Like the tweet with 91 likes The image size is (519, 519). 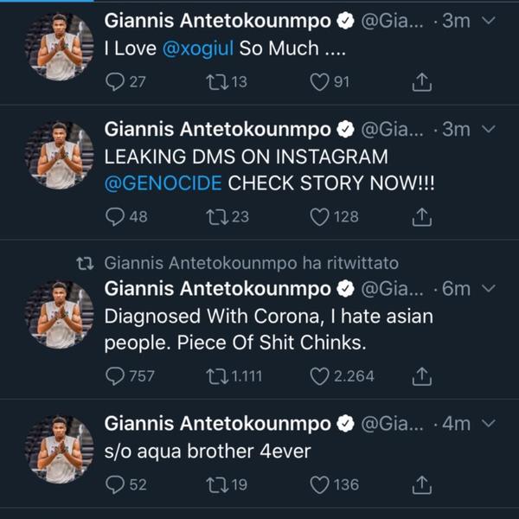(320, 82)
